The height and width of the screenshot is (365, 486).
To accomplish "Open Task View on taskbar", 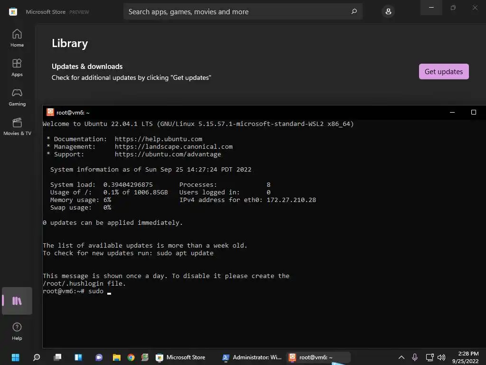I will (x=57, y=357).
